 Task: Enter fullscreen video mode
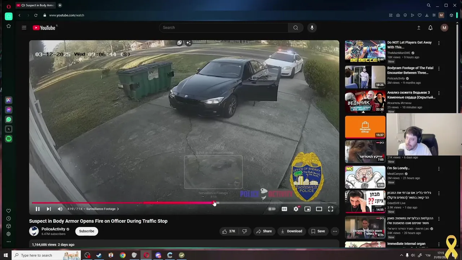click(x=331, y=209)
